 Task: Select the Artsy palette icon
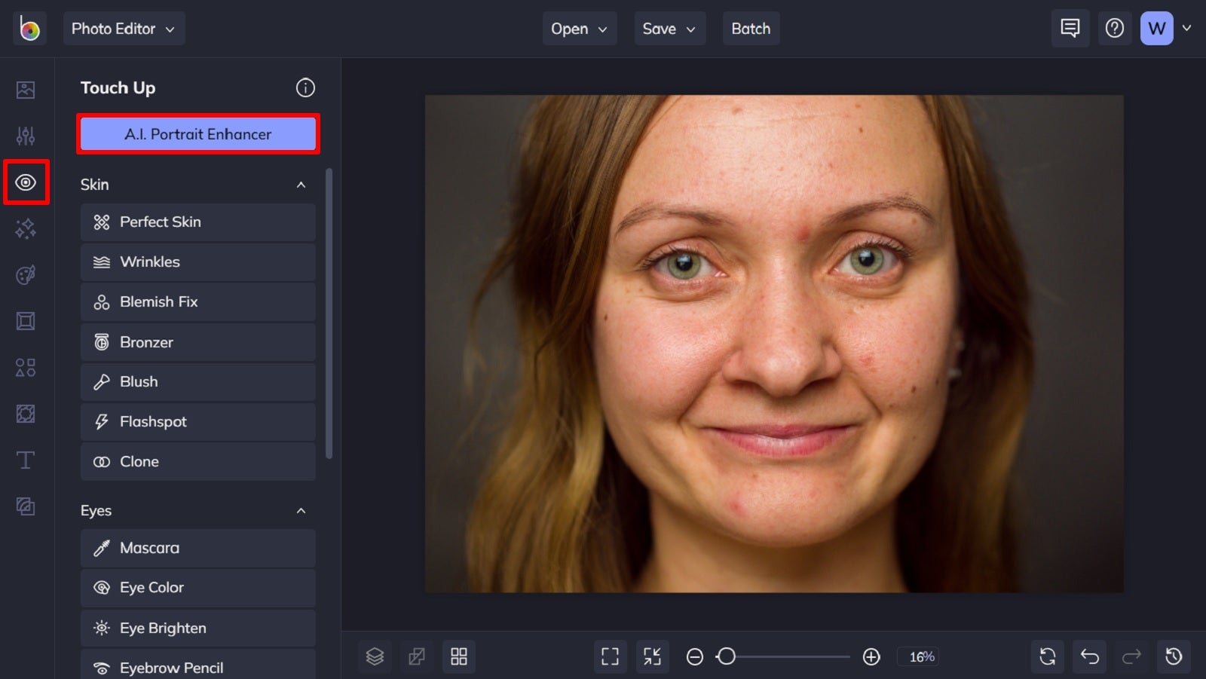(x=26, y=274)
